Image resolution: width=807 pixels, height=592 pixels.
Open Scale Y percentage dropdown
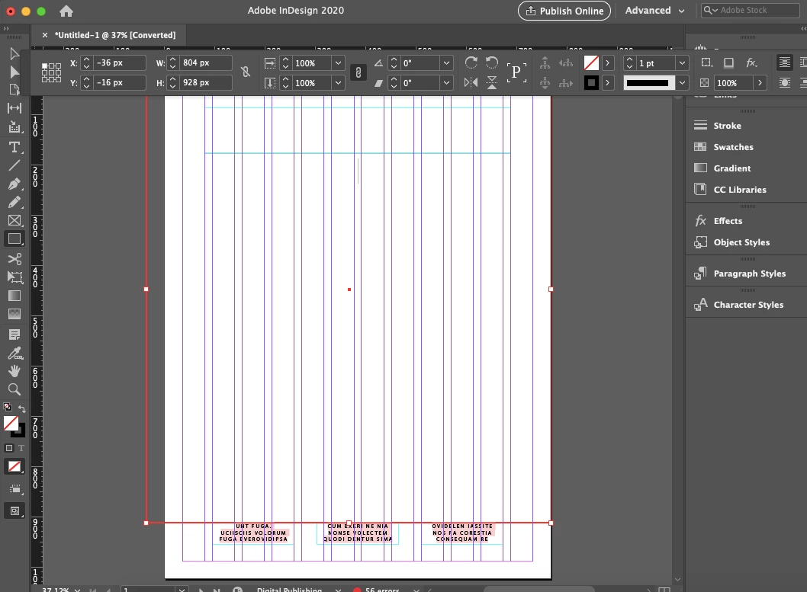338,83
